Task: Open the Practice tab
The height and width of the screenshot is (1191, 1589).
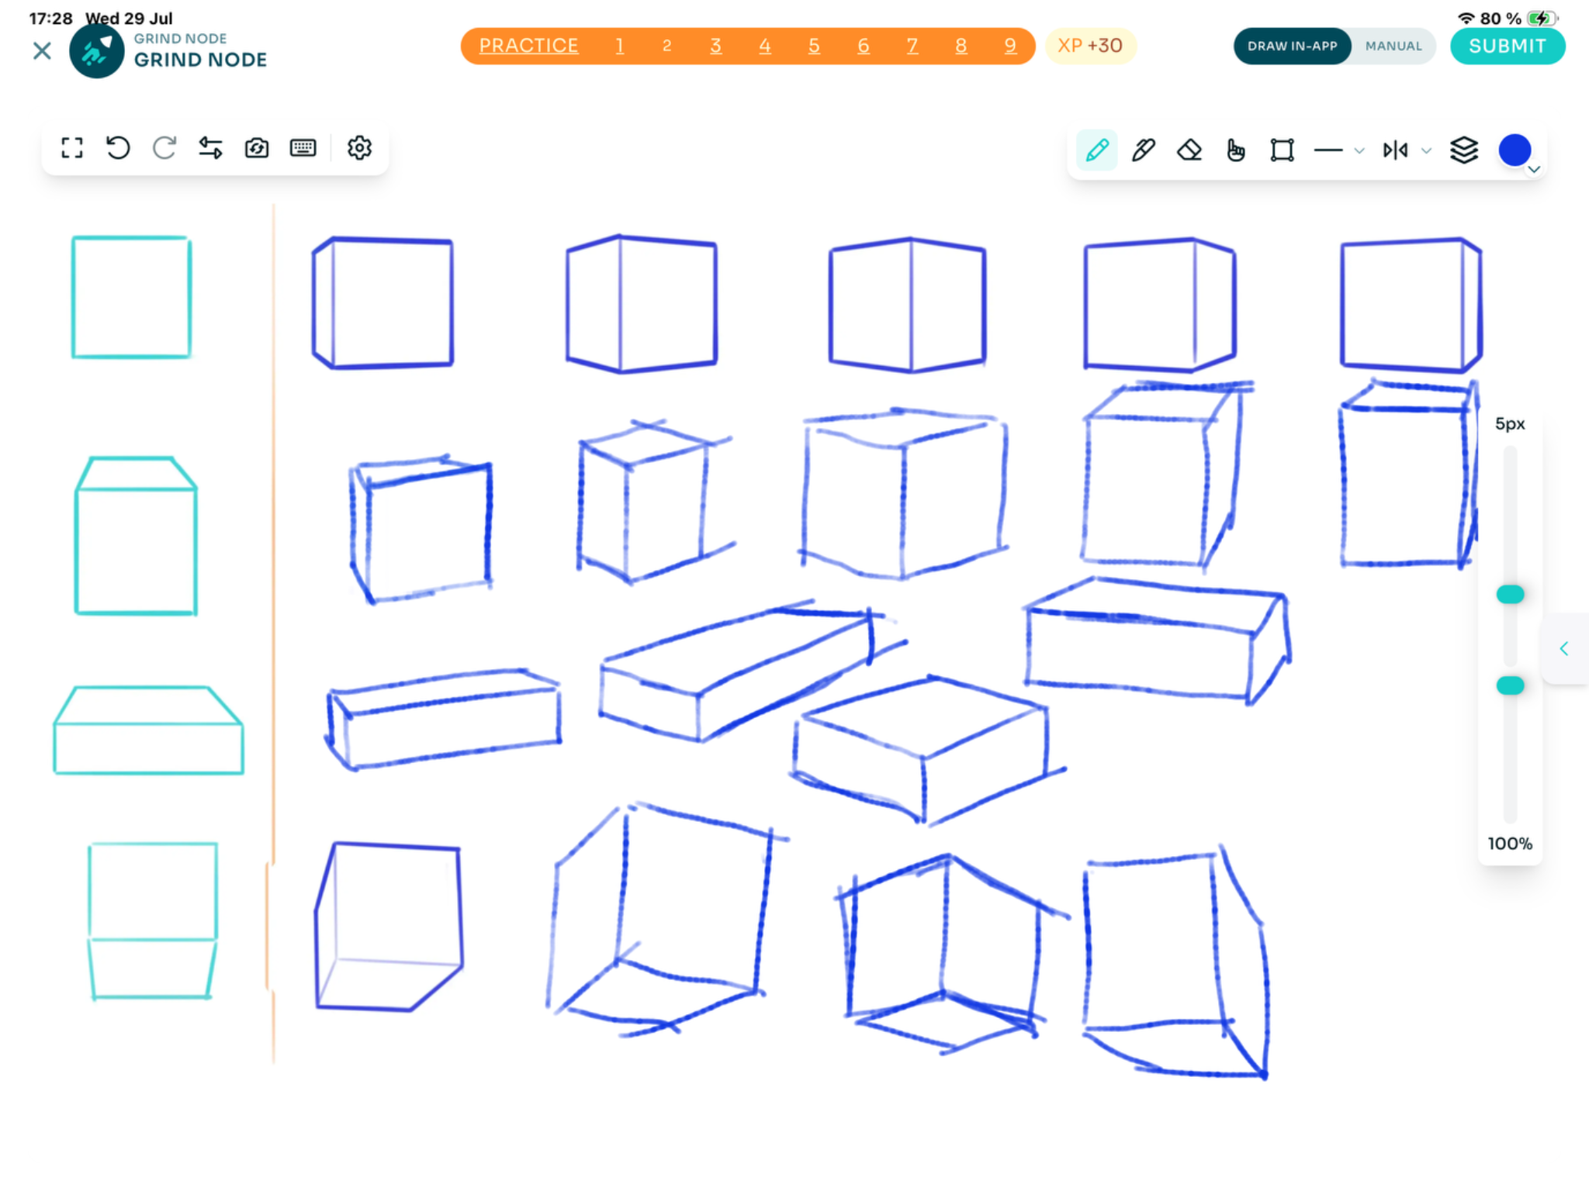Action: tap(528, 46)
